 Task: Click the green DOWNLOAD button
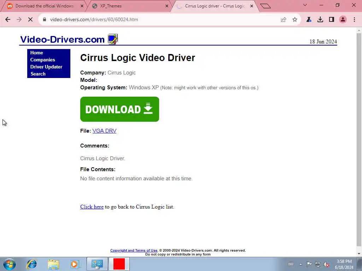(x=119, y=109)
